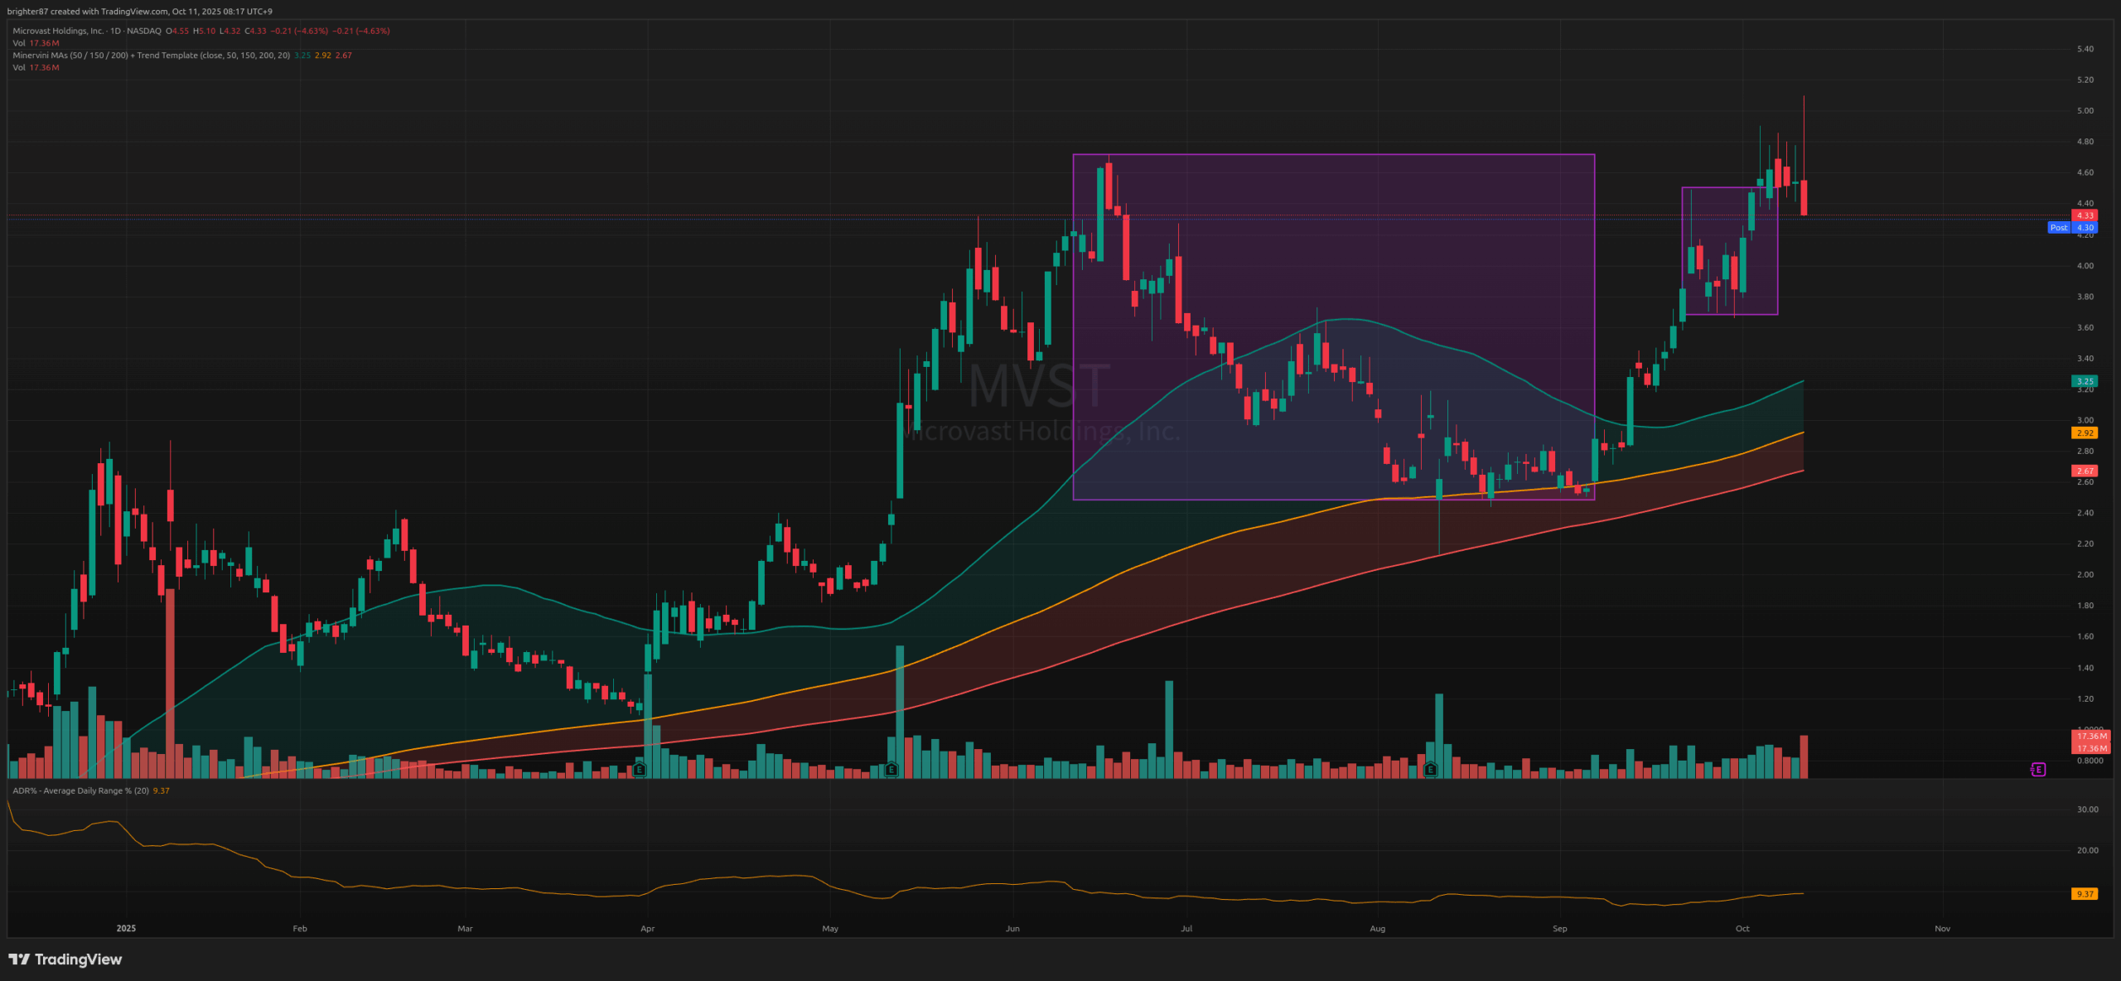Click the Microvast Holdings symbol title

58,31
